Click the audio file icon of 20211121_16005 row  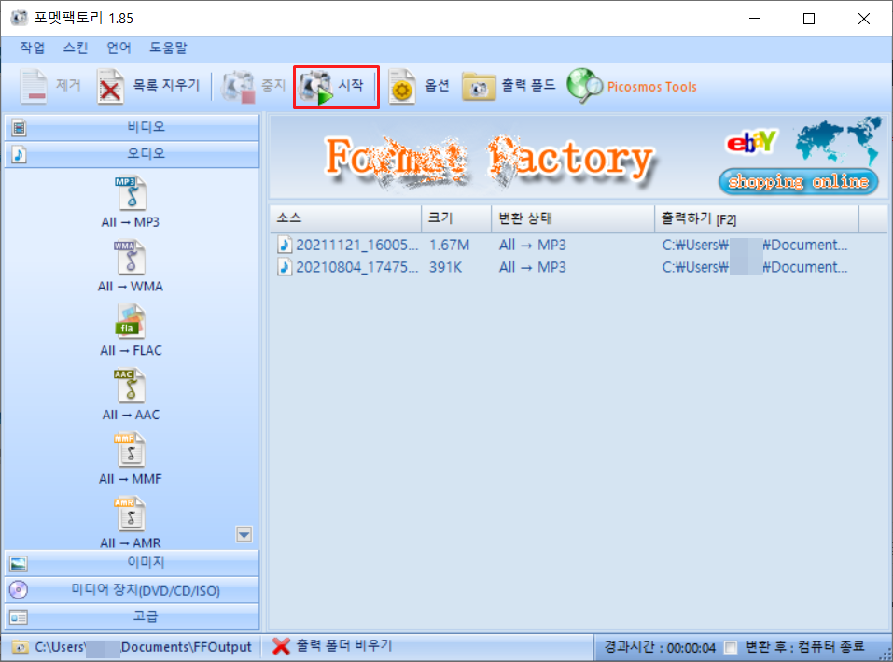coord(285,245)
